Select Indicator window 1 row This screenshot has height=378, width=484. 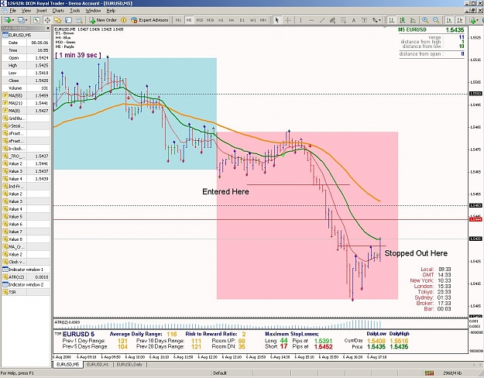coord(26,270)
